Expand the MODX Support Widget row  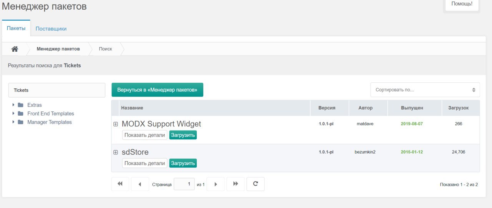(116, 124)
